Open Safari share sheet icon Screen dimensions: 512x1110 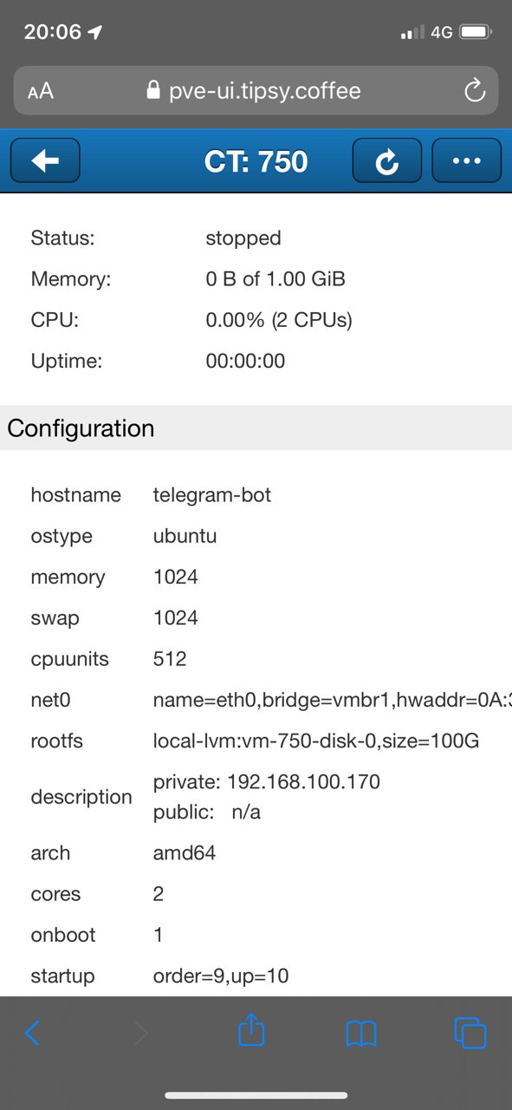(x=251, y=1031)
